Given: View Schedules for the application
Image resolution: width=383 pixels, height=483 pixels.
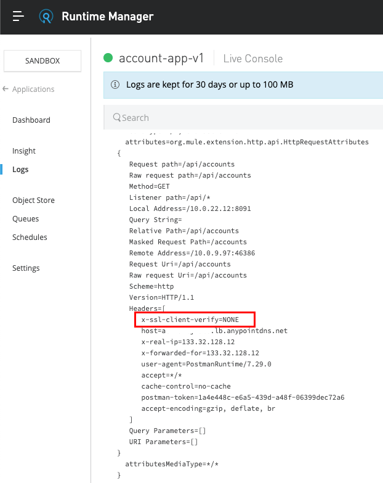Looking at the screenshot, I should [x=30, y=237].
